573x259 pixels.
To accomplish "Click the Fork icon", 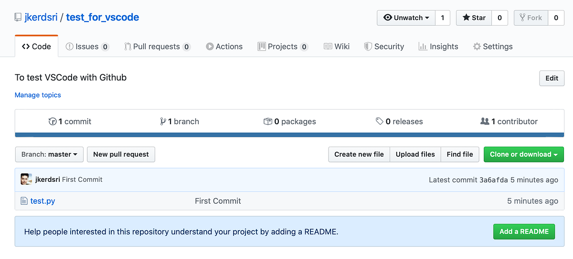I will 522,18.
